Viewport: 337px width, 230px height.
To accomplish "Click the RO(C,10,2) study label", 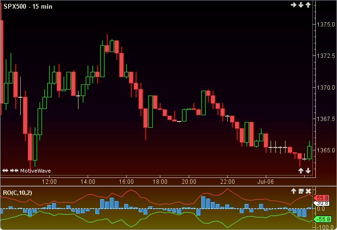I will 17,192.
